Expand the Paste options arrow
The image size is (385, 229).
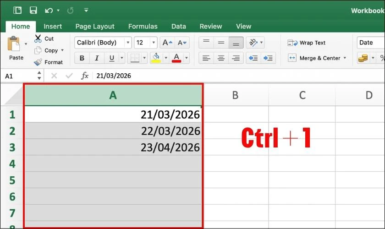point(26,44)
